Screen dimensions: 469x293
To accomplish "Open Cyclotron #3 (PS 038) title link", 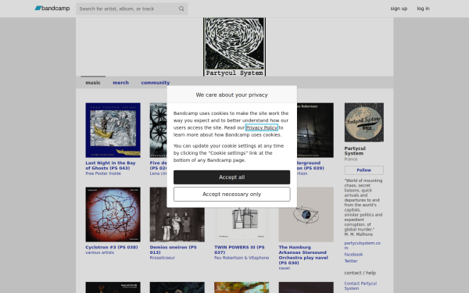I will pyautogui.click(x=112, y=247).
